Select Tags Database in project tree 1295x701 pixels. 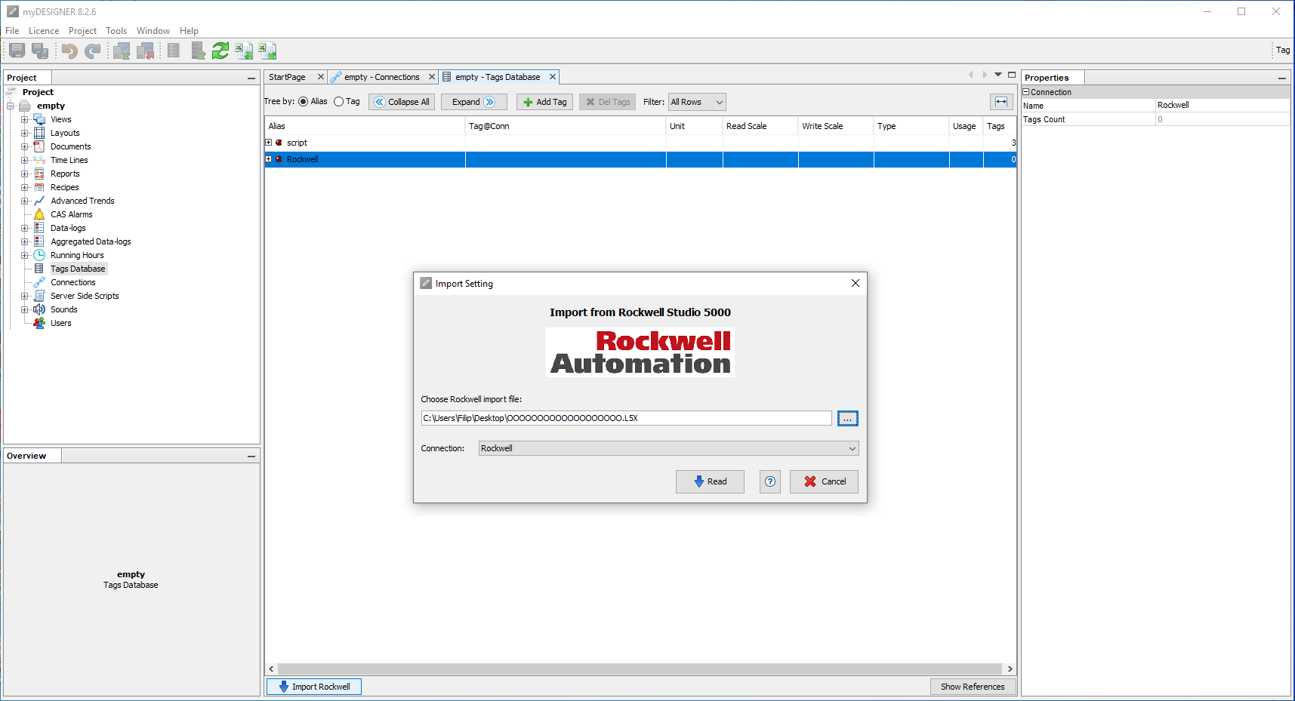pyautogui.click(x=78, y=269)
